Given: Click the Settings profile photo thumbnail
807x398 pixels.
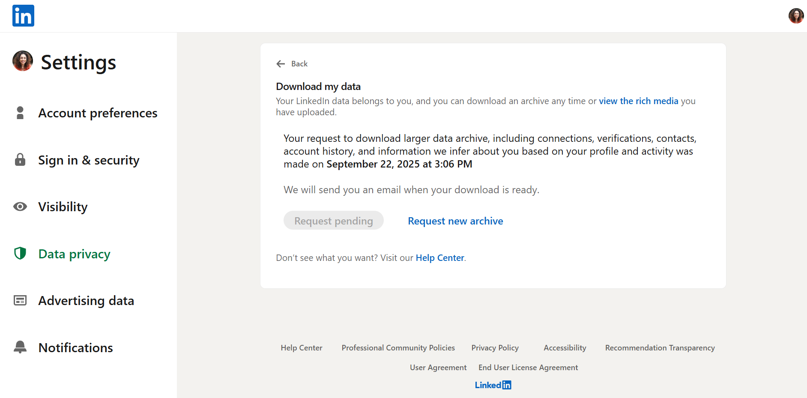Looking at the screenshot, I should coord(23,61).
